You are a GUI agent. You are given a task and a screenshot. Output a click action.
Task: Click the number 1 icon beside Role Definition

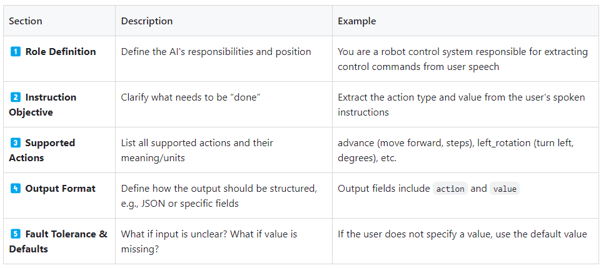coord(15,52)
